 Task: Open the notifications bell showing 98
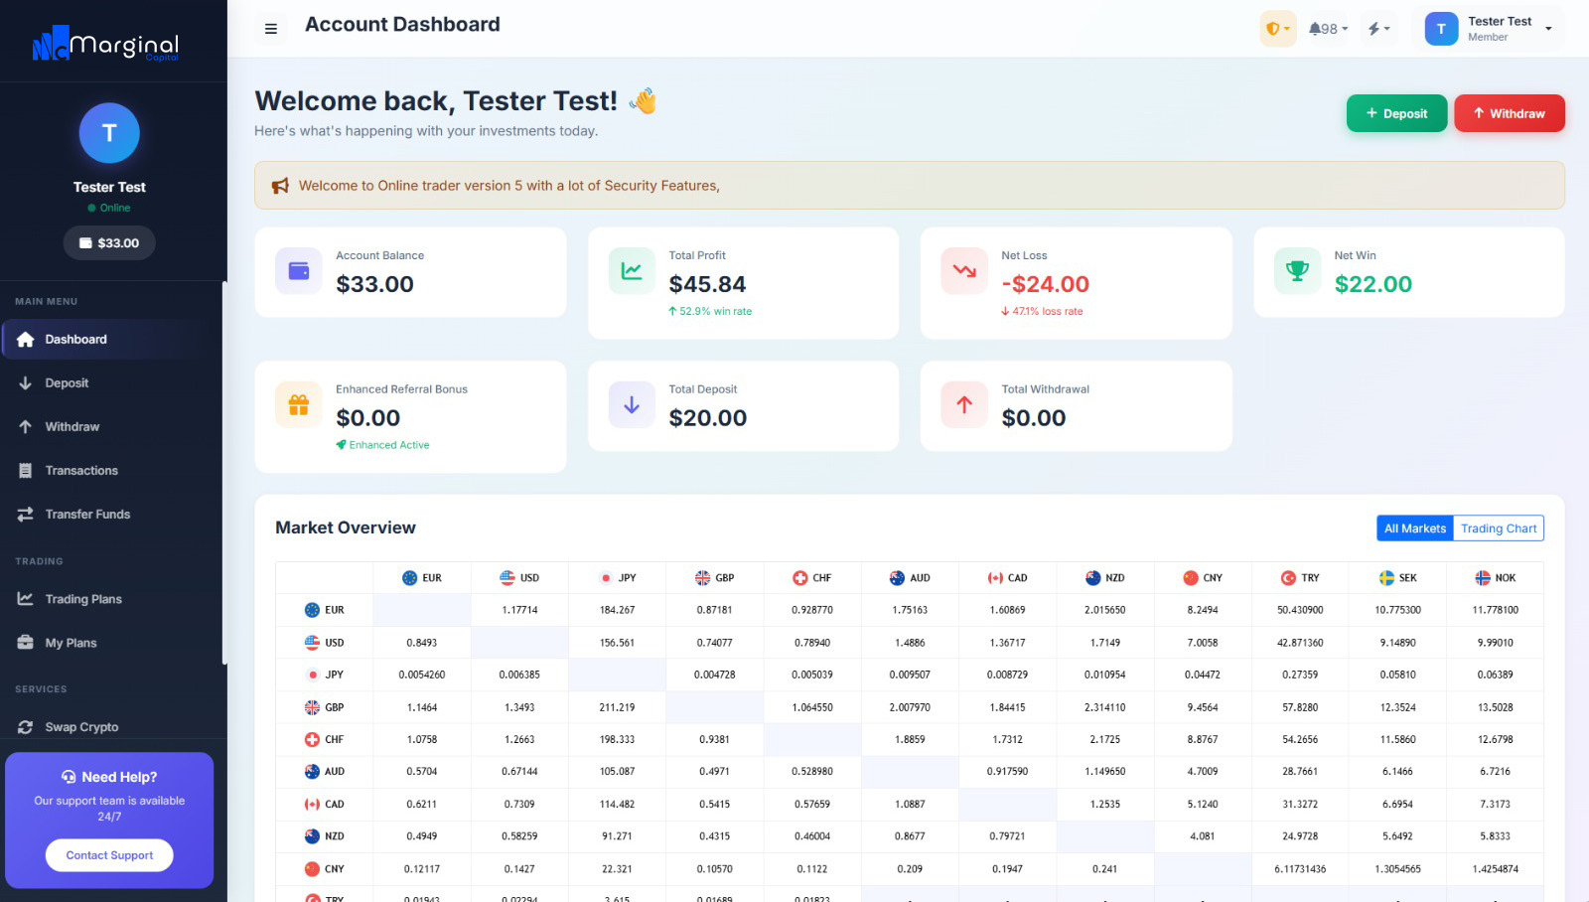click(x=1328, y=29)
